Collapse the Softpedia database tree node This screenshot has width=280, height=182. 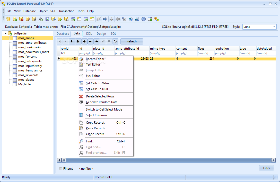[x=6, y=33]
